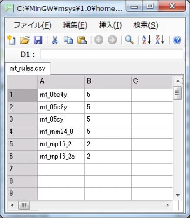Click the vertical scrollbar down arrow
This screenshot has height=218, width=190.
178,195
